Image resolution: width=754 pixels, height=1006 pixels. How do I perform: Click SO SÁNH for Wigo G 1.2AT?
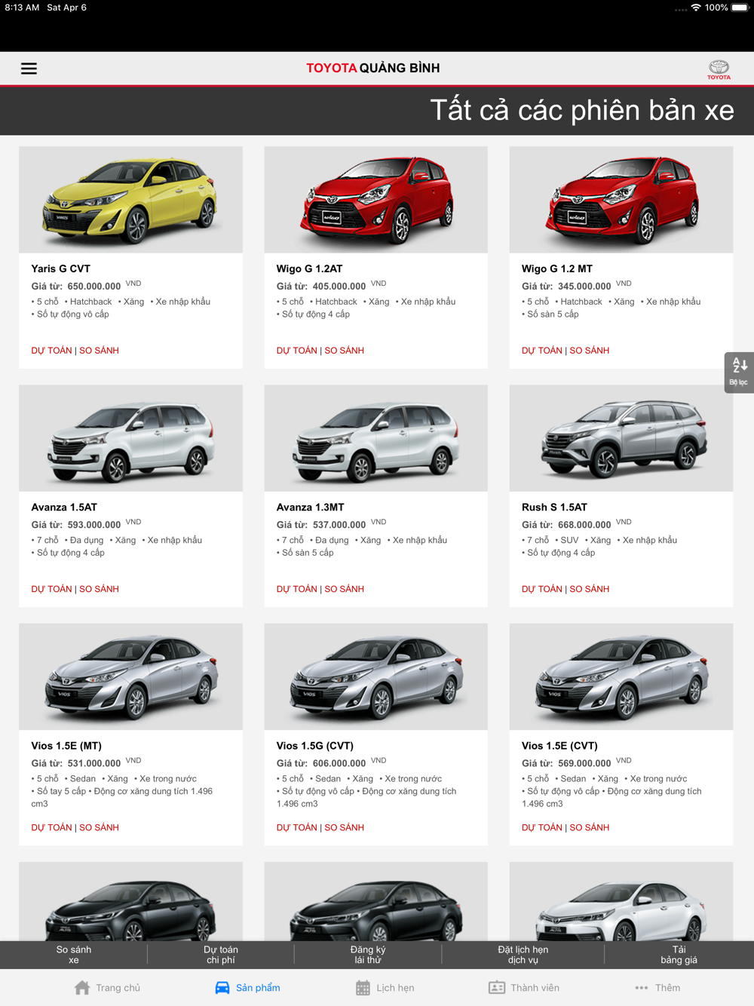pos(345,351)
